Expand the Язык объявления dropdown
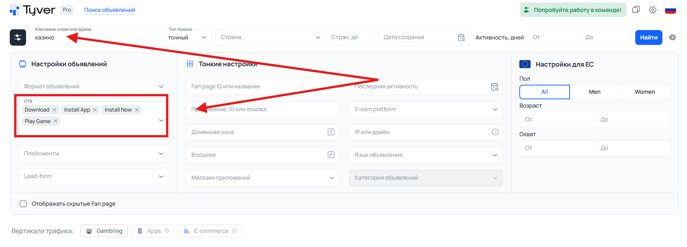The width and height of the screenshot is (687, 247). (426, 155)
